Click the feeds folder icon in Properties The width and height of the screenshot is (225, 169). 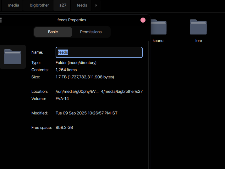point(13,57)
